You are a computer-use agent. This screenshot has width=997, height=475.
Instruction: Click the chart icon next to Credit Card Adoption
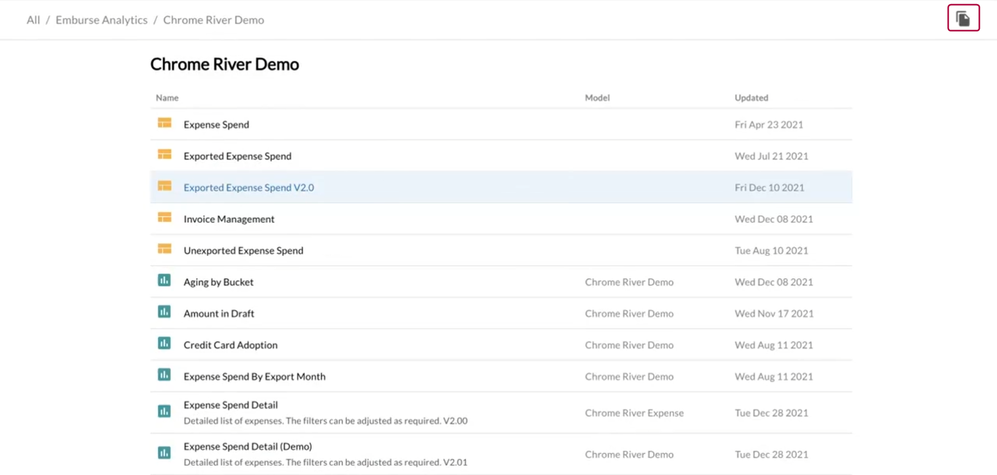(164, 343)
